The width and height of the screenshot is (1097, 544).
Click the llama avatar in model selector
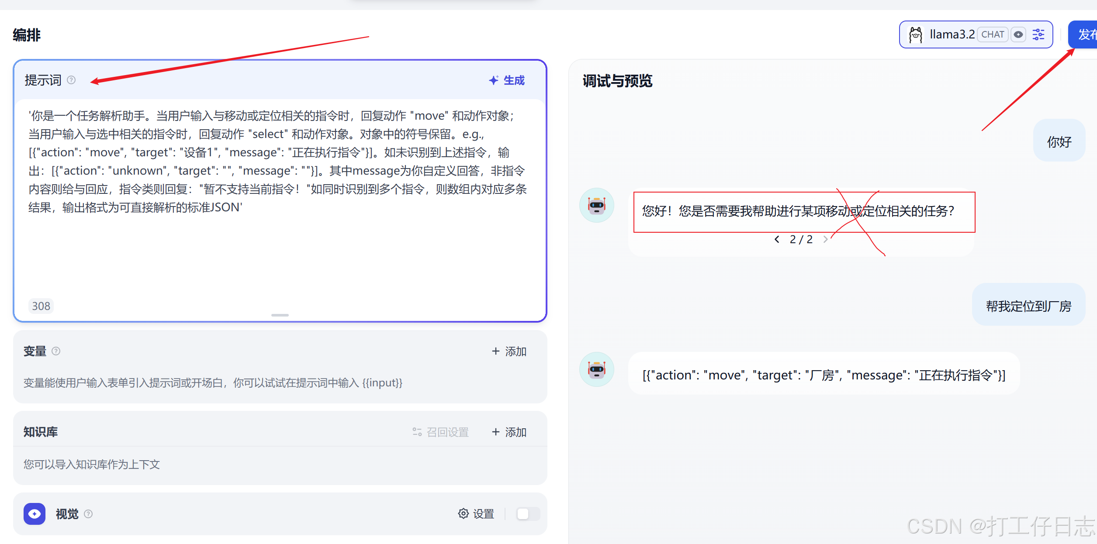tap(916, 34)
